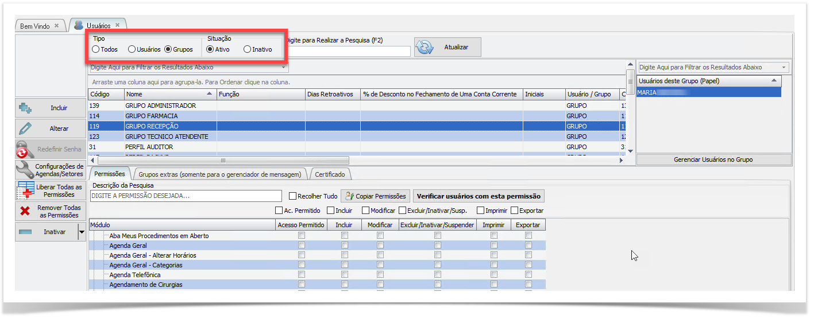Check the Recolher Tudo checkbox

point(293,196)
